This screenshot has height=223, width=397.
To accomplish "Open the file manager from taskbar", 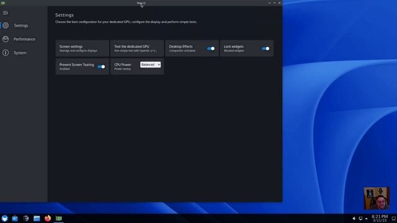I will pyautogui.click(x=37, y=218).
